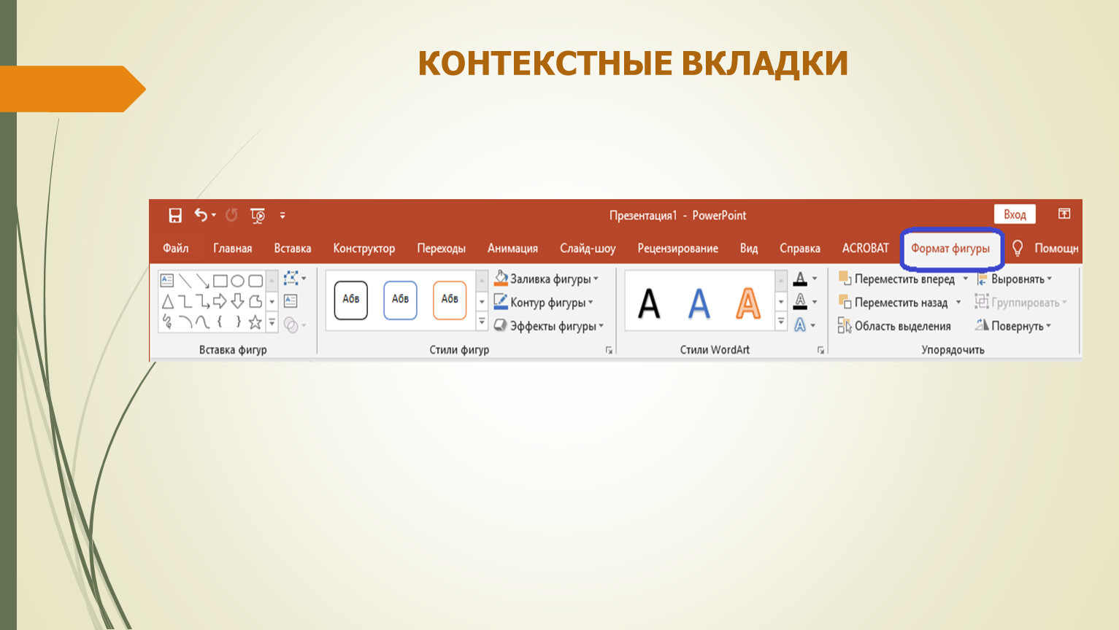Click the lightbulb help icon

click(1018, 248)
